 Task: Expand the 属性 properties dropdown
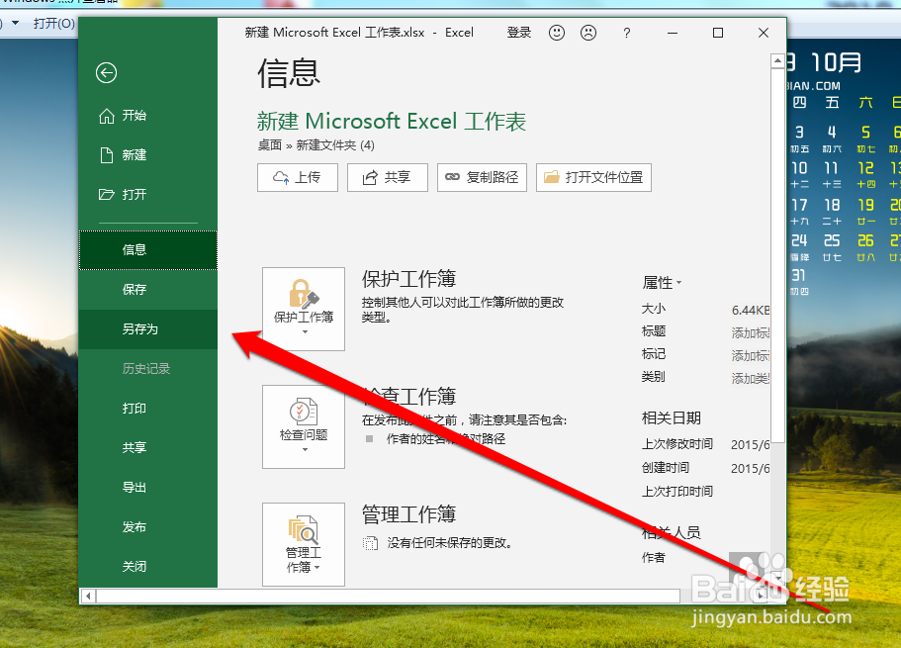pyautogui.click(x=662, y=283)
